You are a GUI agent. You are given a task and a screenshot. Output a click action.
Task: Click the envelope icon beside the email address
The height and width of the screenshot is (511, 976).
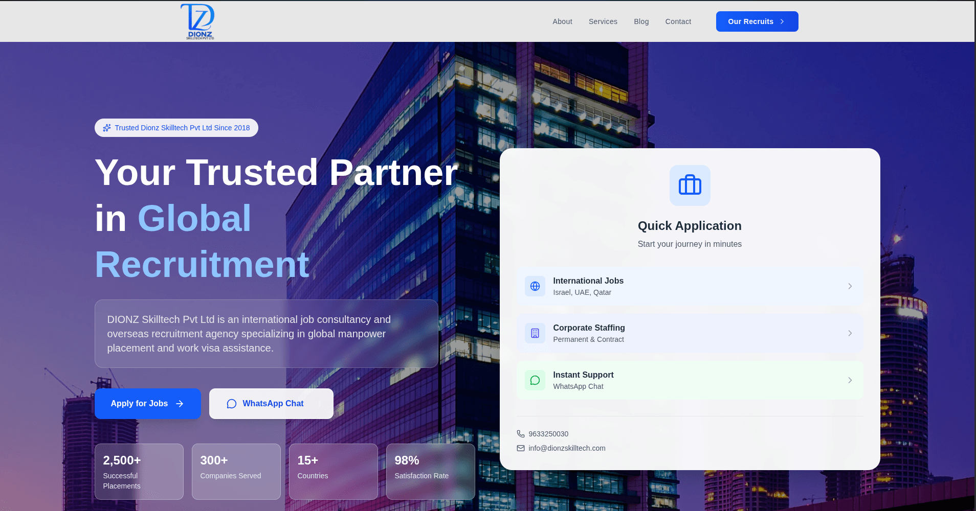[521, 448]
